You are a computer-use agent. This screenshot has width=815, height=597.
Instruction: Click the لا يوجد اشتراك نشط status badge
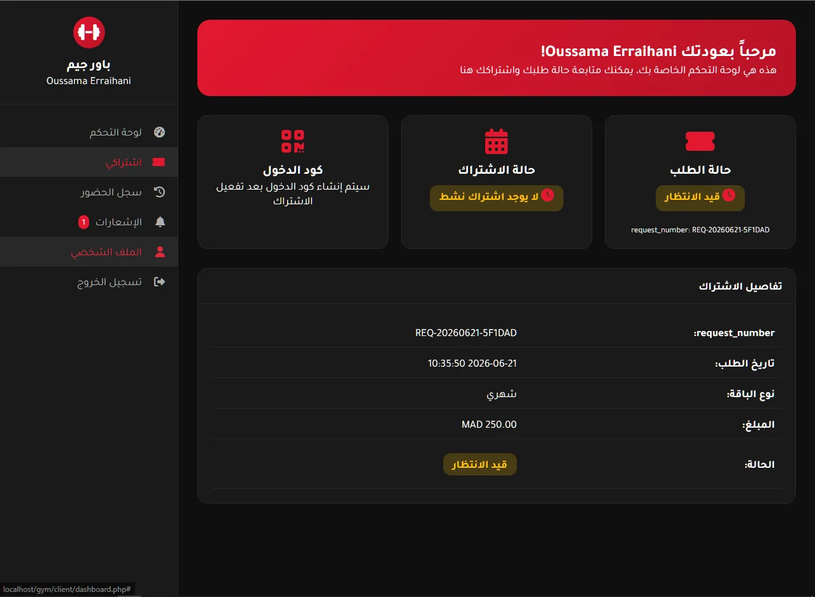click(497, 198)
